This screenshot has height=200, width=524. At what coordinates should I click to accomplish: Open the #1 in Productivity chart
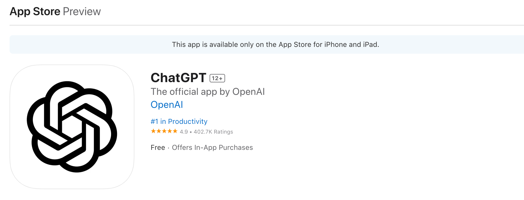[x=179, y=121]
